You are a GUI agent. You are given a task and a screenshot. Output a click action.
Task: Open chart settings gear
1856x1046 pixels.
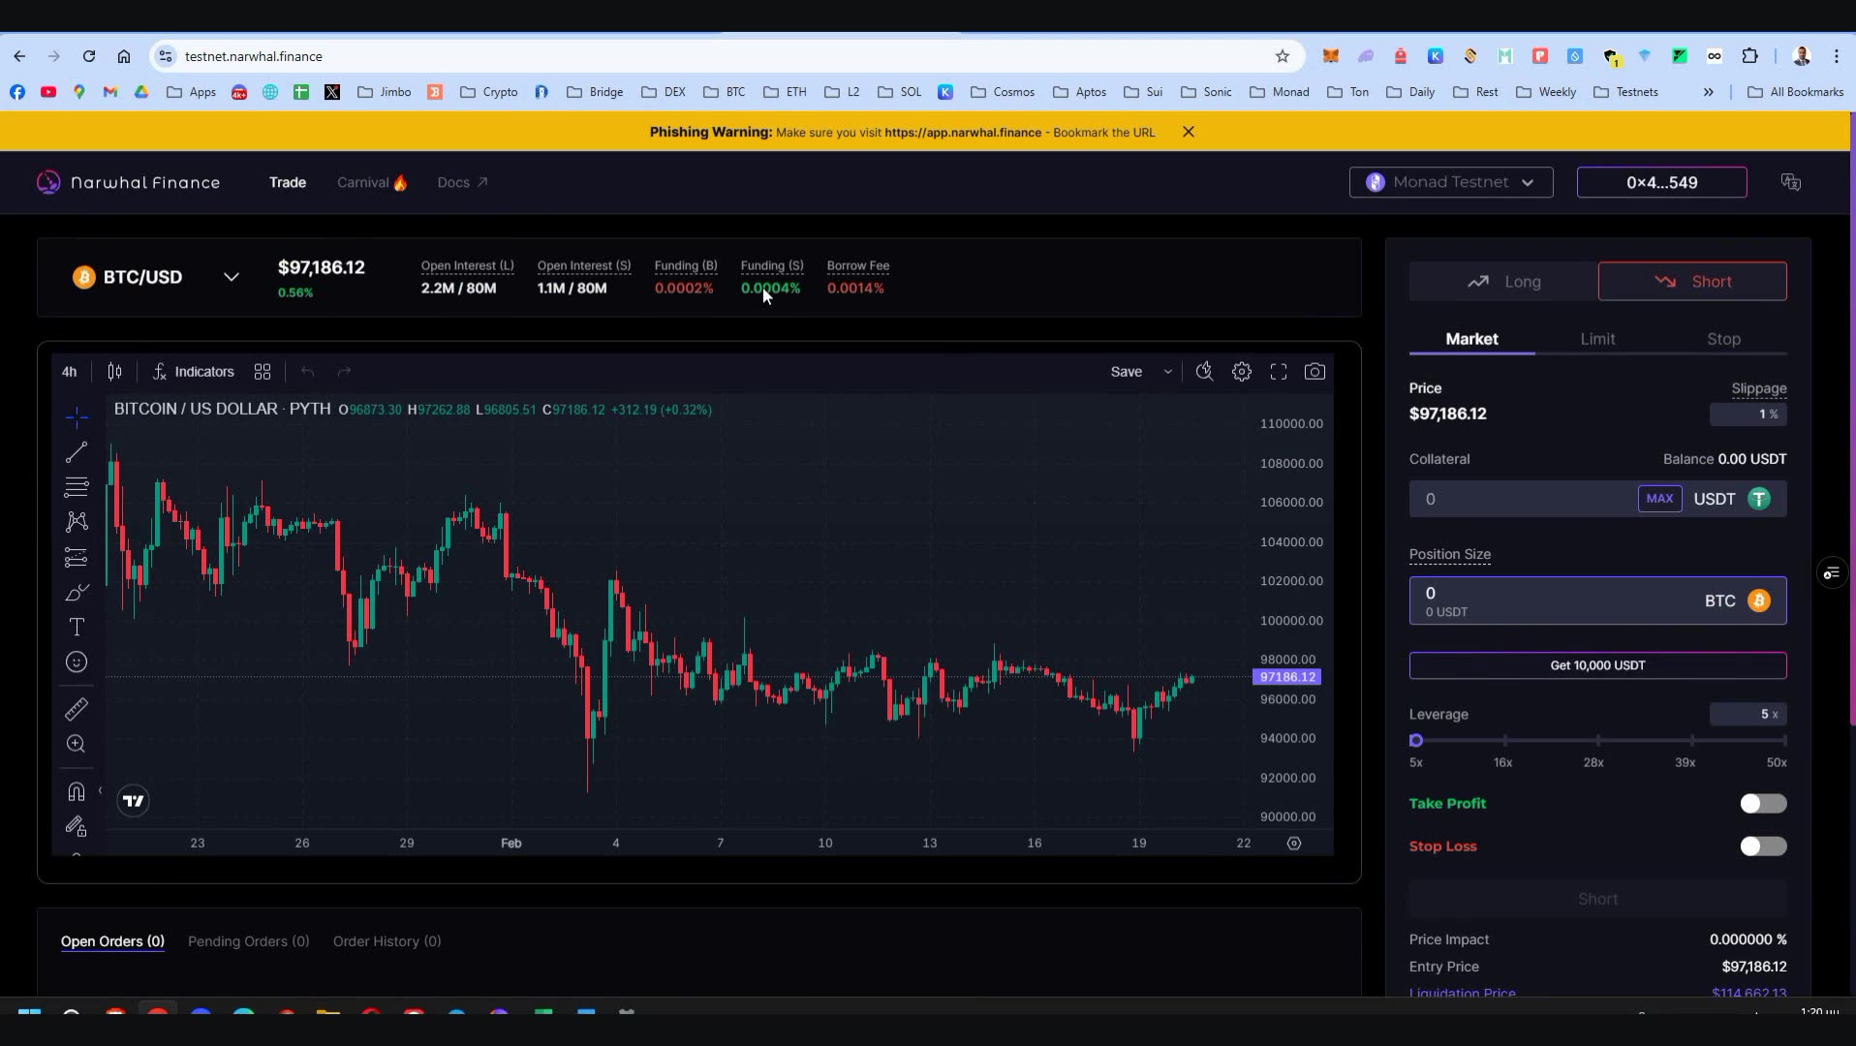(x=1241, y=371)
